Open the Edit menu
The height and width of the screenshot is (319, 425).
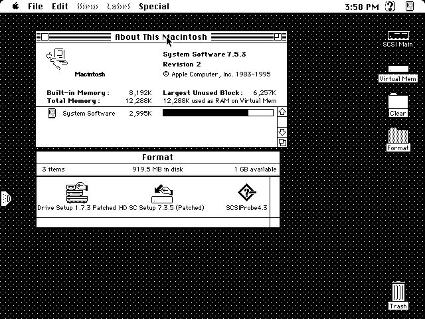click(60, 7)
